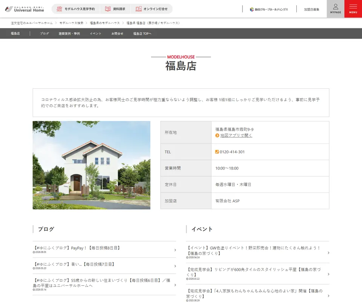Go to 注文住宅のユニバーサルホーム breadcrumb
The image size is (362, 302).
[x=32, y=23]
